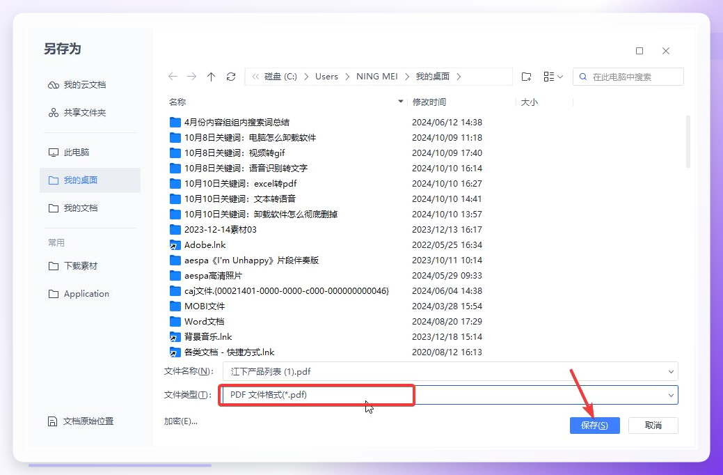This screenshot has width=723, height=475.
Task: Click the shortcut icon of Adobe.lnk
Action: pyautogui.click(x=175, y=244)
